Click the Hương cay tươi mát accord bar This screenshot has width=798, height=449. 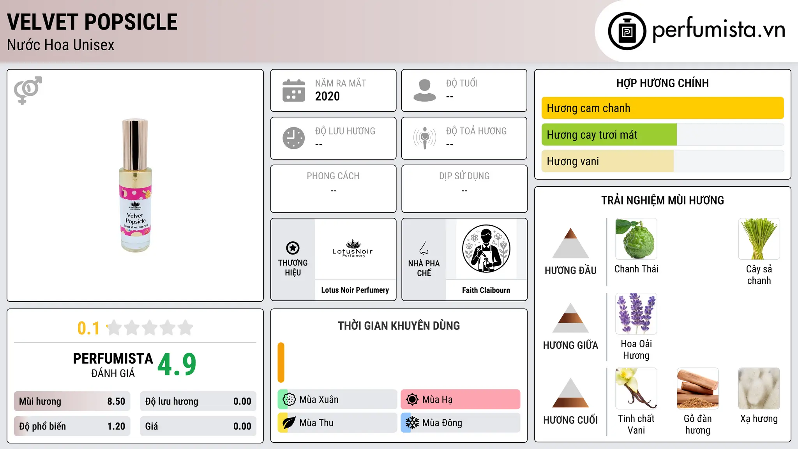pos(662,134)
